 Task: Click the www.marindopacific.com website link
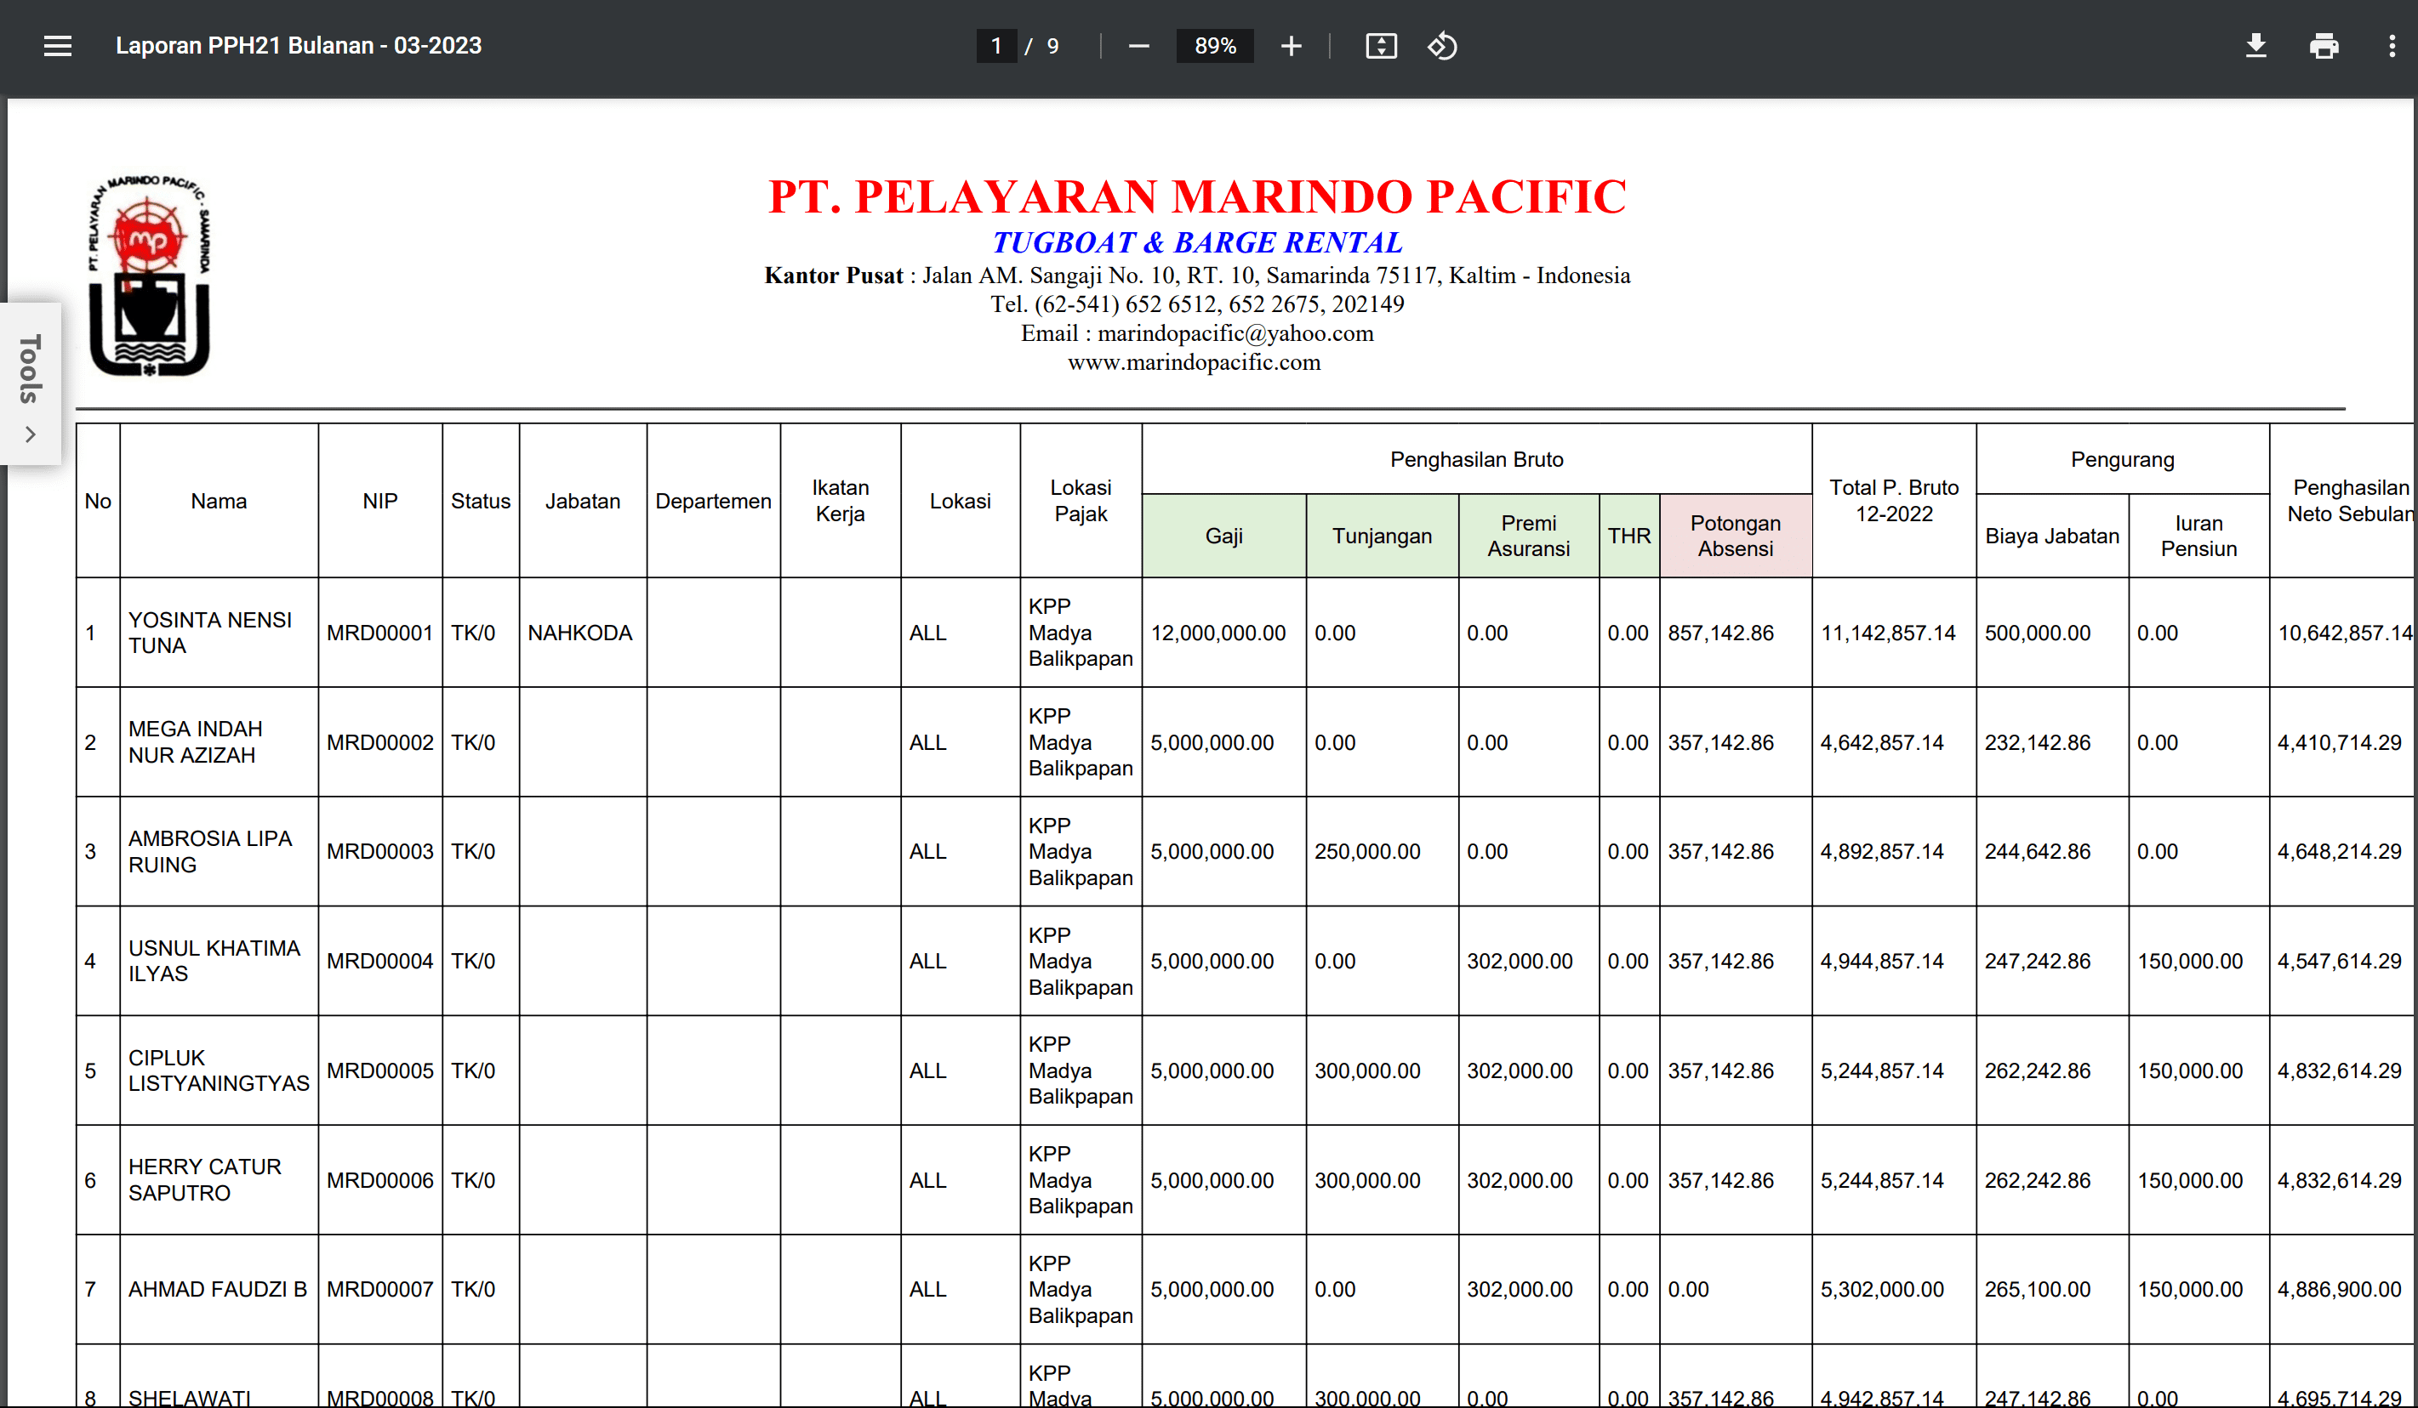point(1194,362)
